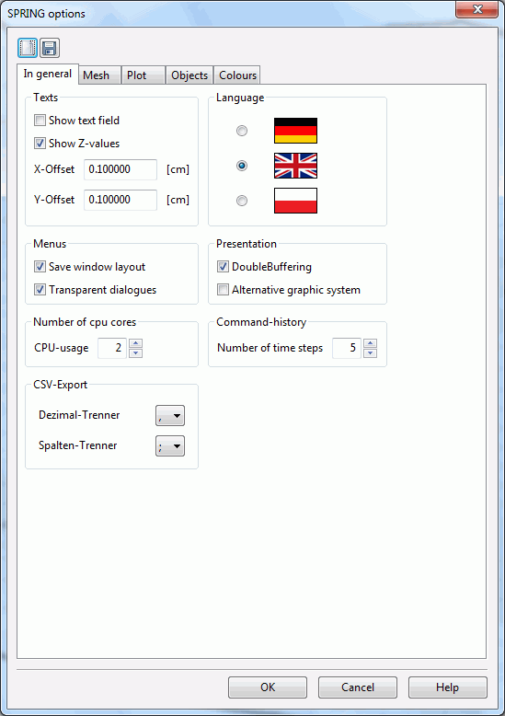Viewport: 505px width, 716px height.
Task: Click the load options file icon
Action: point(28,48)
